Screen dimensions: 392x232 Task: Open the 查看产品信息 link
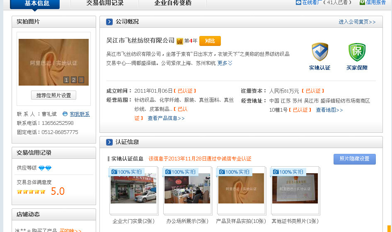click(x=166, y=118)
